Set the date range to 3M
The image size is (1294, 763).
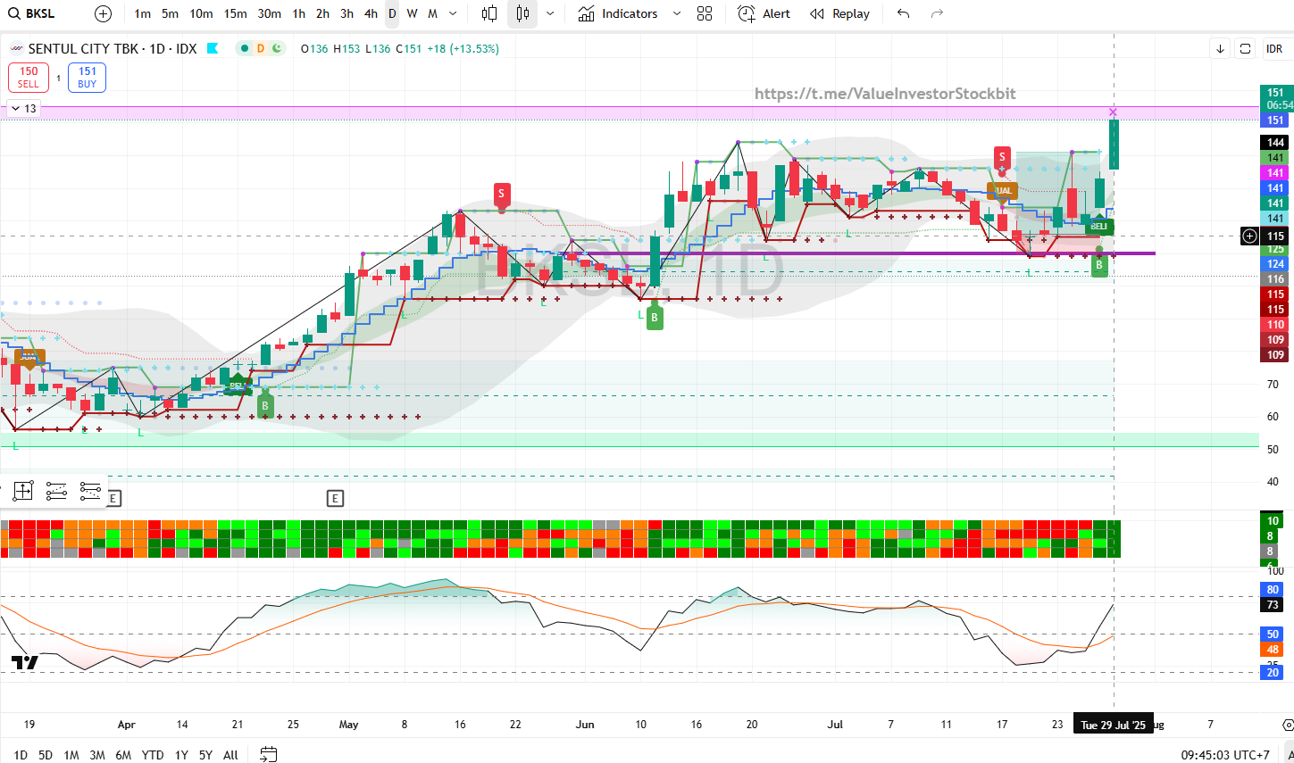point(97,755)
